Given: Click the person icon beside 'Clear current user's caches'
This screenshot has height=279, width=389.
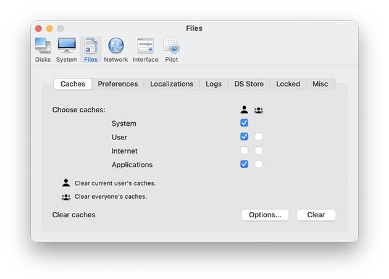Looking at the screenshot, I should pos(66,183).
